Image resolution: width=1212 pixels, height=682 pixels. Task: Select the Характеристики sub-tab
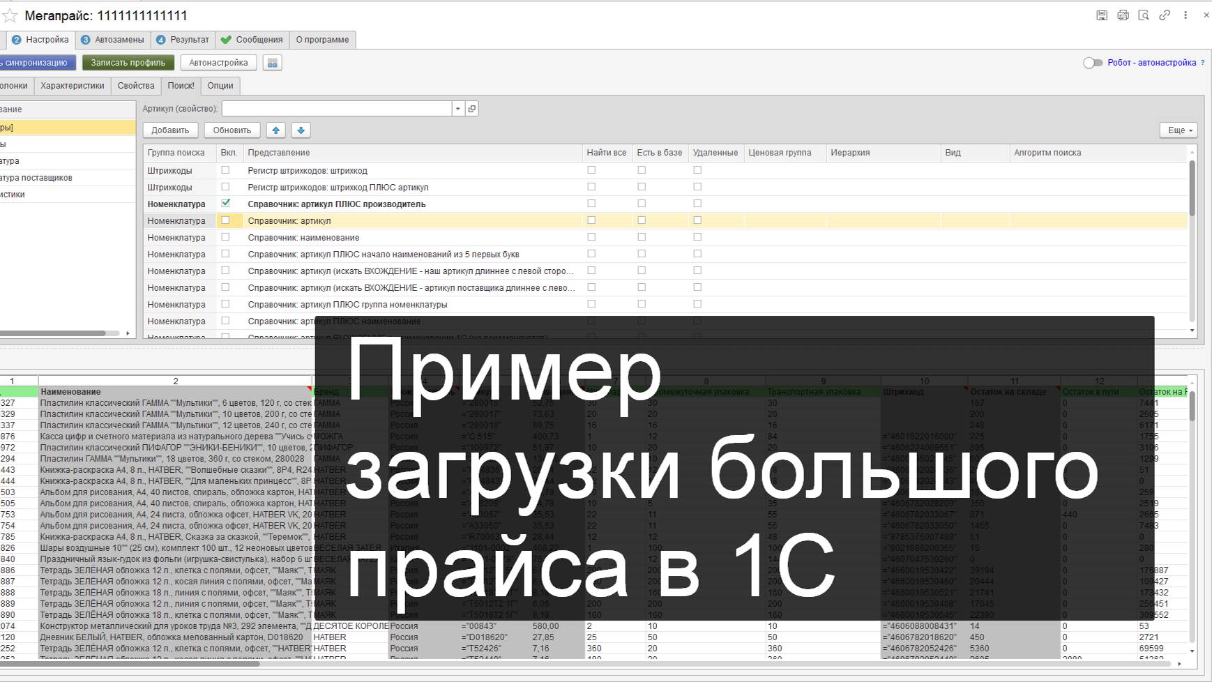point(73,86)
